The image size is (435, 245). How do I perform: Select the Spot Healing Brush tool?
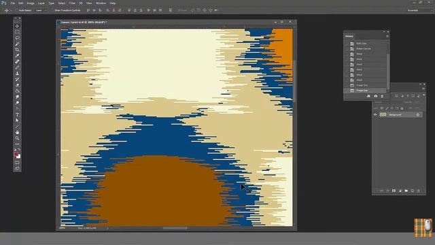[17, 62]
